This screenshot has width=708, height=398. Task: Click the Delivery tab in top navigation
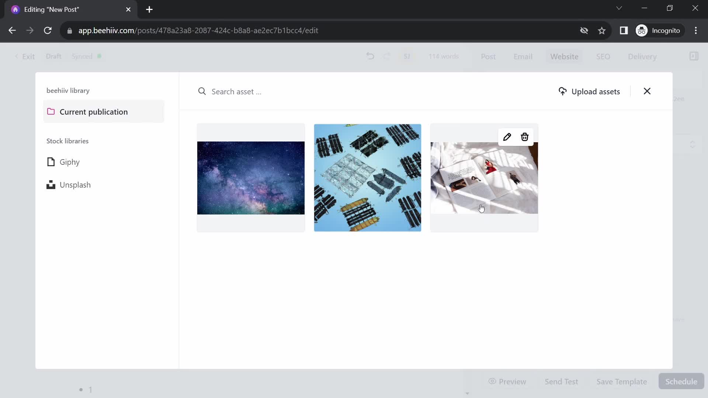[x=642, y=56]
